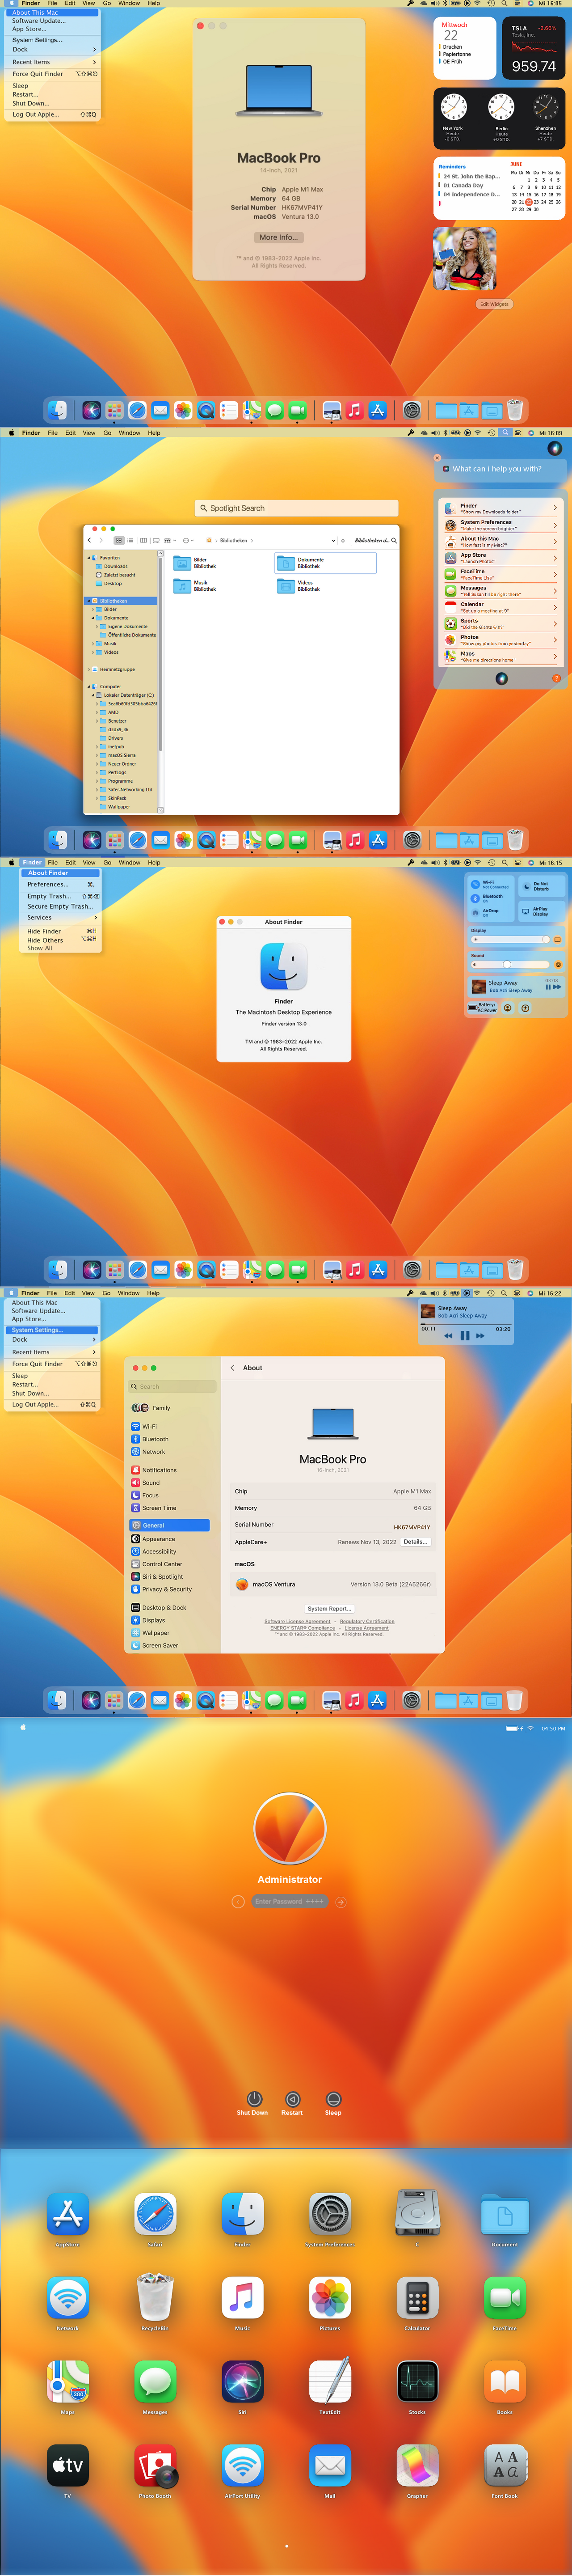Launch Photo Booth from the Launchpad grid
Viewport: 572px width, 2576px height.
155,2466
